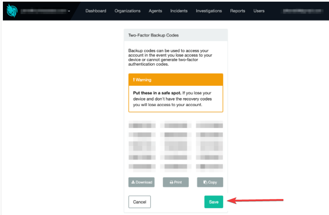Switch to the Users section

pos(259,11)
